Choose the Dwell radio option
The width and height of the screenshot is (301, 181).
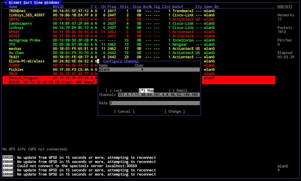coord(178,90)
